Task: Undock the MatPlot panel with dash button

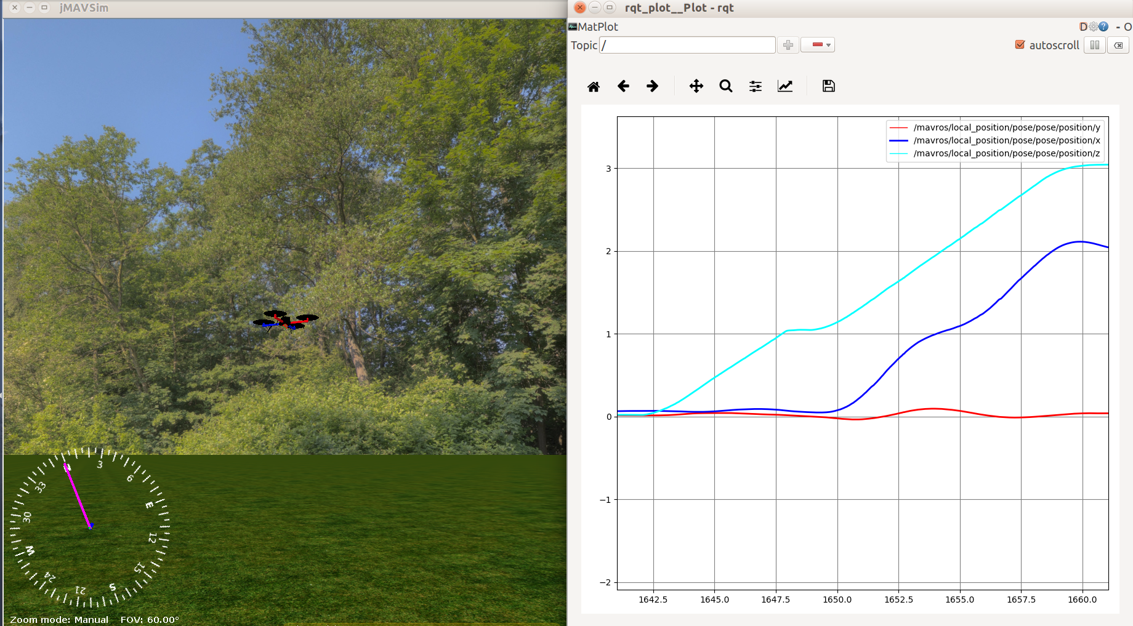Action: tap(1118, 26)
